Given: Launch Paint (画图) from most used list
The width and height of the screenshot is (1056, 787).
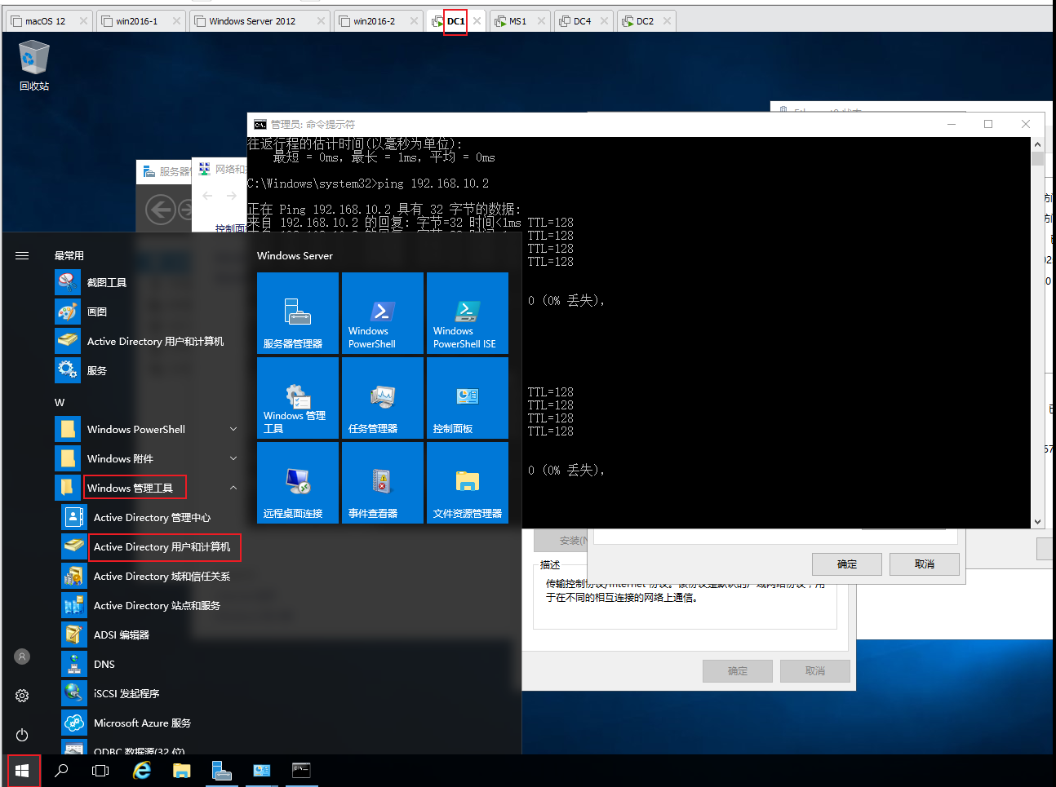Looking at the screenshot, I should [68, 312].
